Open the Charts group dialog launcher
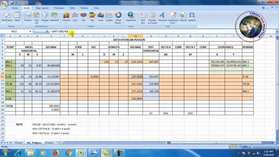This screenshot has height=157, width=279. pos(122,26)
